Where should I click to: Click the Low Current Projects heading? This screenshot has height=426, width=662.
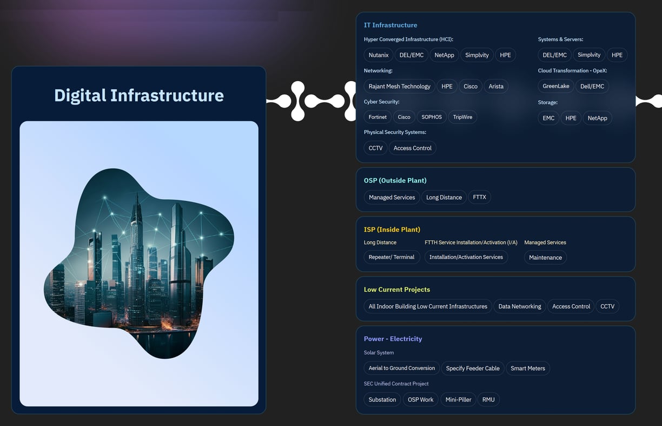click(x=397, y=290)
